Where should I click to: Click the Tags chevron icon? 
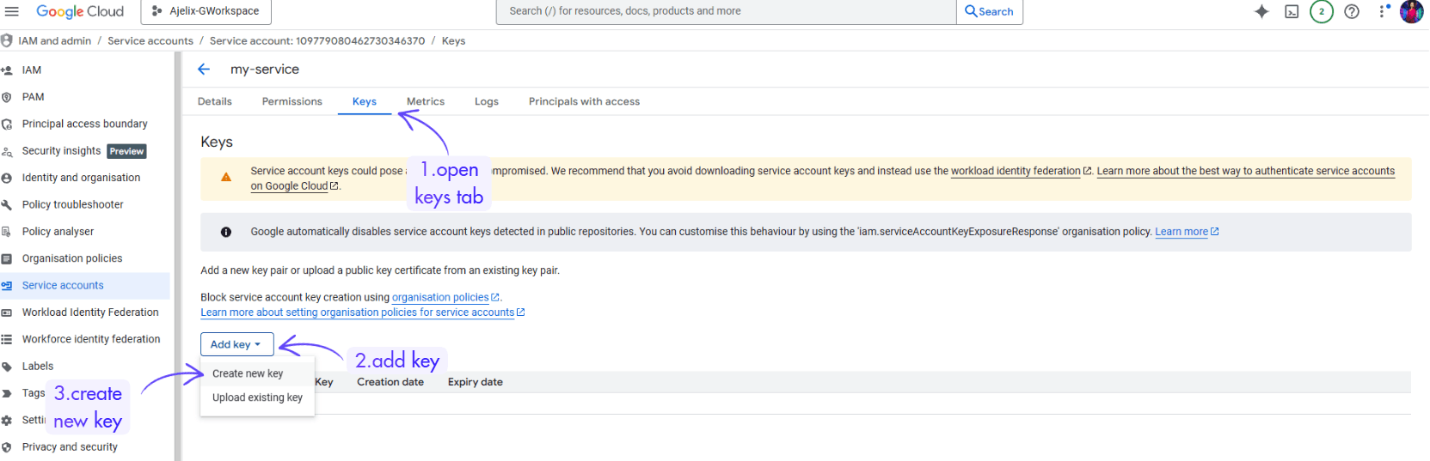[x=7, y=393]
